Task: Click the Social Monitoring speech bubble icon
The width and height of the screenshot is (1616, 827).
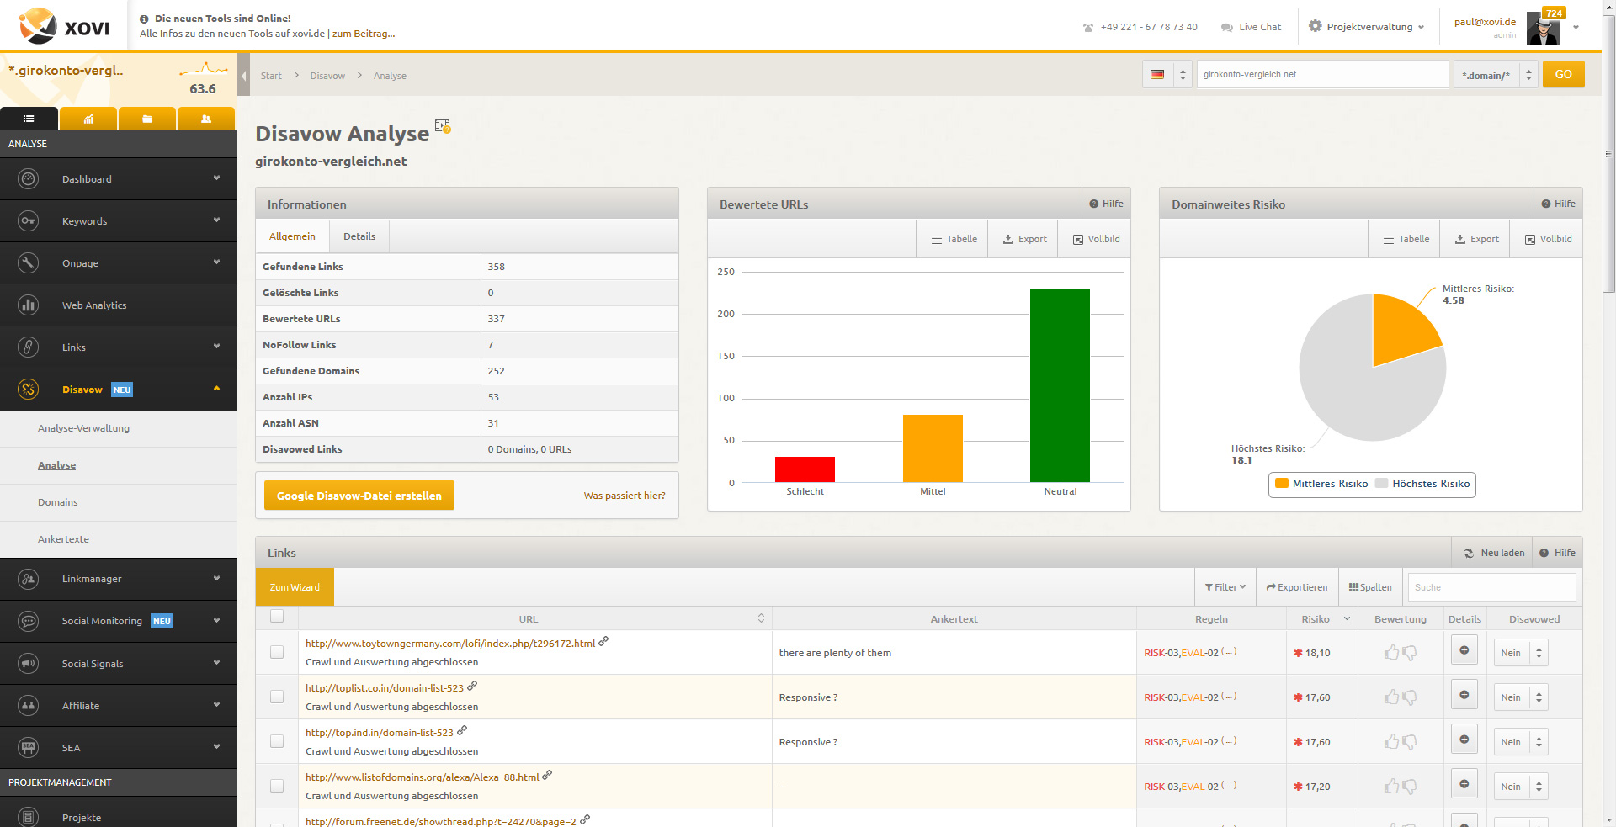Action: click(28, 621)
